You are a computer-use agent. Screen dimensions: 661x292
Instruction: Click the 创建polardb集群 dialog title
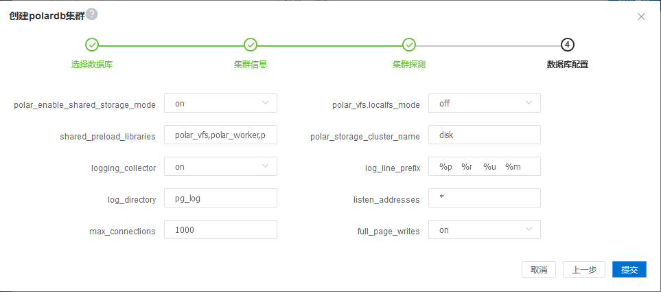point(47,16)
